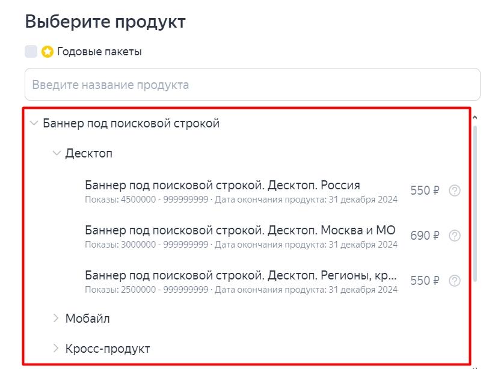Click the product list scrollbar thumb
The height and width of the screenshot is (369, 495).
point(475,201)
